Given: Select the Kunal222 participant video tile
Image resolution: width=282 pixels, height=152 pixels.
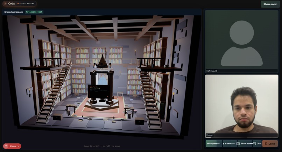Looking at the screenshot, I should 241,41.
